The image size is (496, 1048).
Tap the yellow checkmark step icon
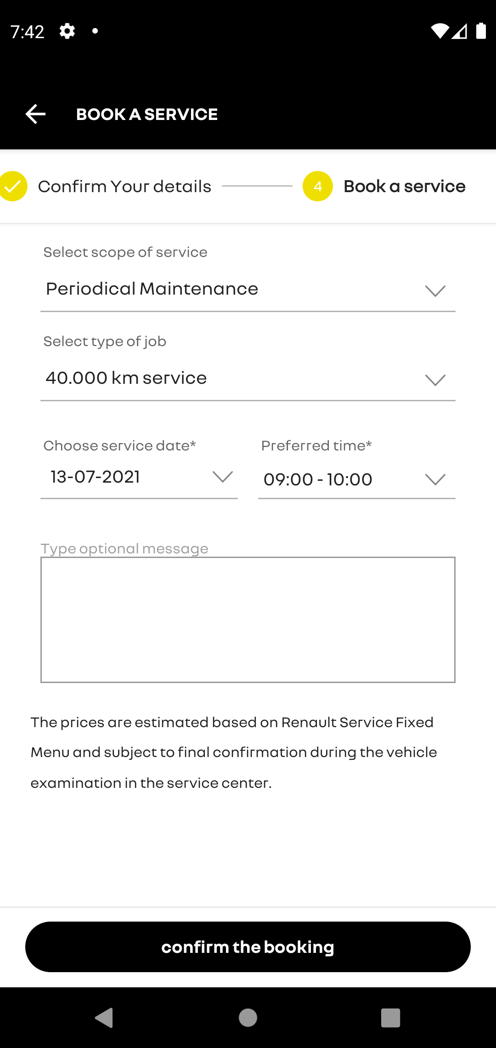pos(13,186)
